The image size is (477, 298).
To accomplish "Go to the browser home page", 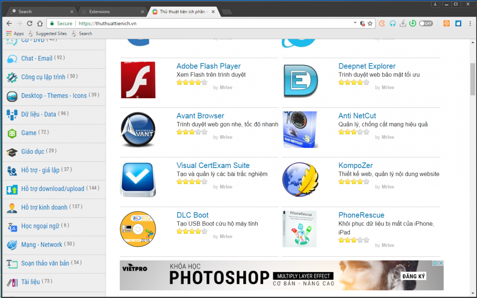I will tap(40, 23).
